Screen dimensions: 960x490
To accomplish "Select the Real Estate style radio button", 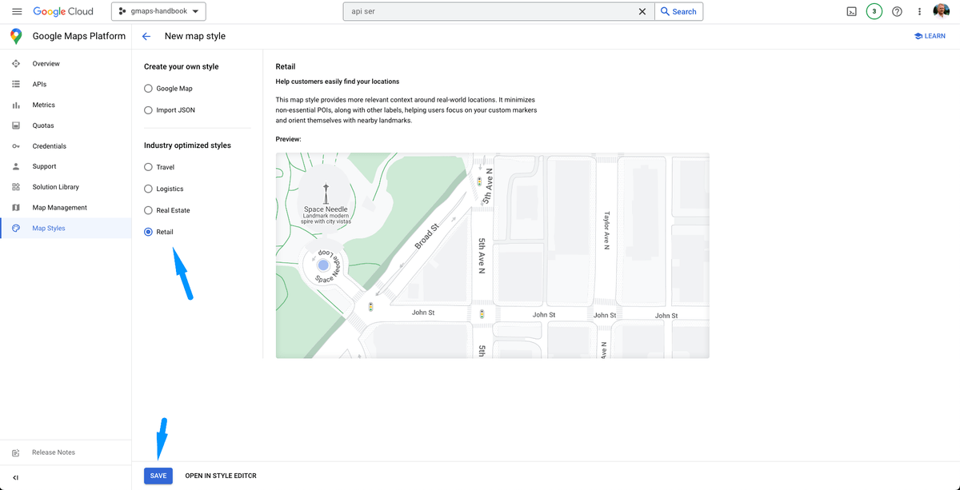I will pos(148,210).
